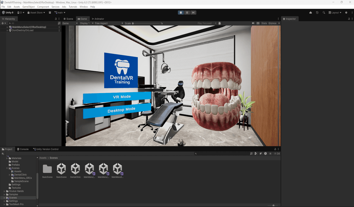Advance one frame with the Step button
The height and width of the screenshot is (207, 354).
[x=193, y=13]
